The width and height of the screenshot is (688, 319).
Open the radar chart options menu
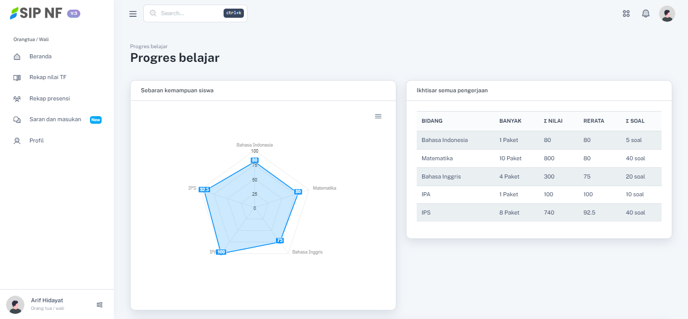[x=378, y=116]
